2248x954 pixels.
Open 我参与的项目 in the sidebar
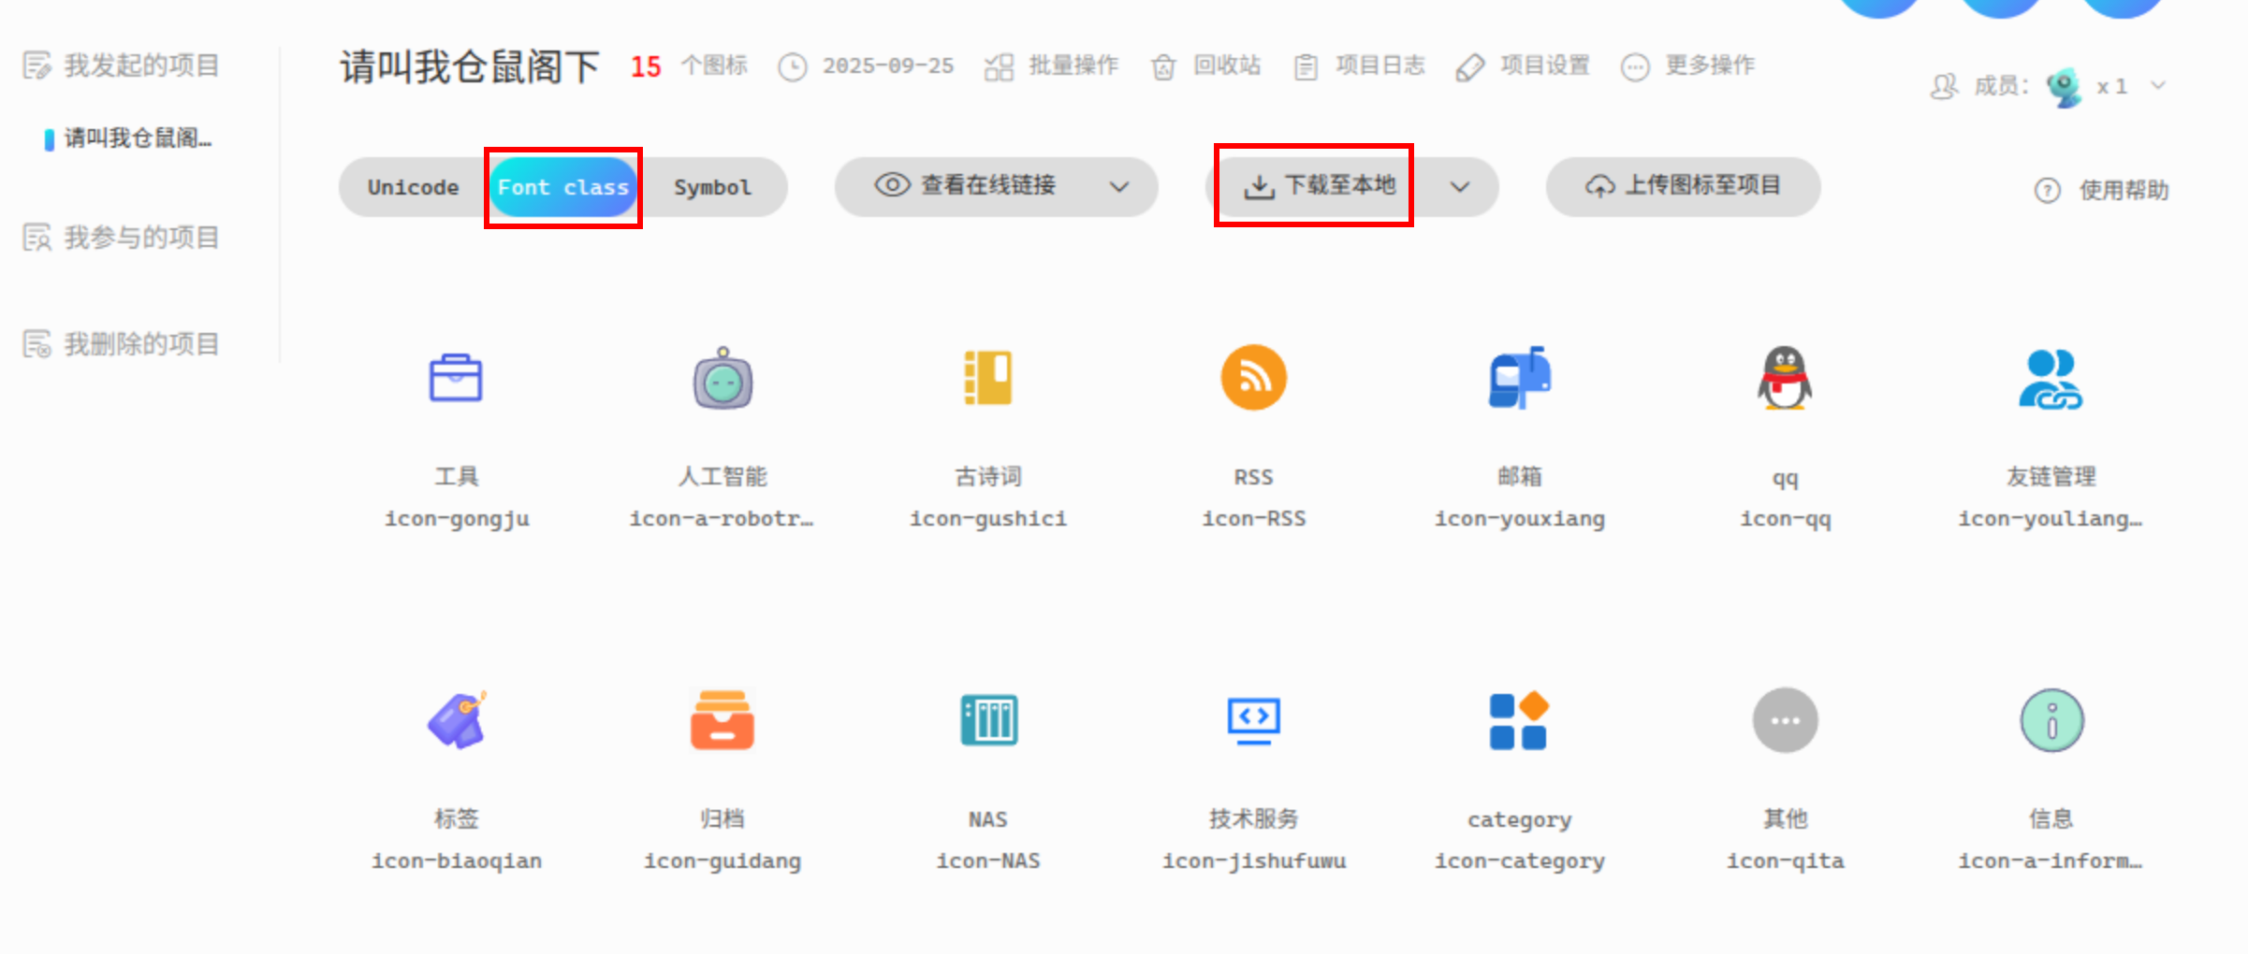point(140,238)
